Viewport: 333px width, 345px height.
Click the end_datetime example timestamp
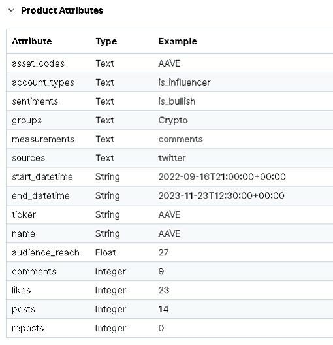tap(221, 196)
